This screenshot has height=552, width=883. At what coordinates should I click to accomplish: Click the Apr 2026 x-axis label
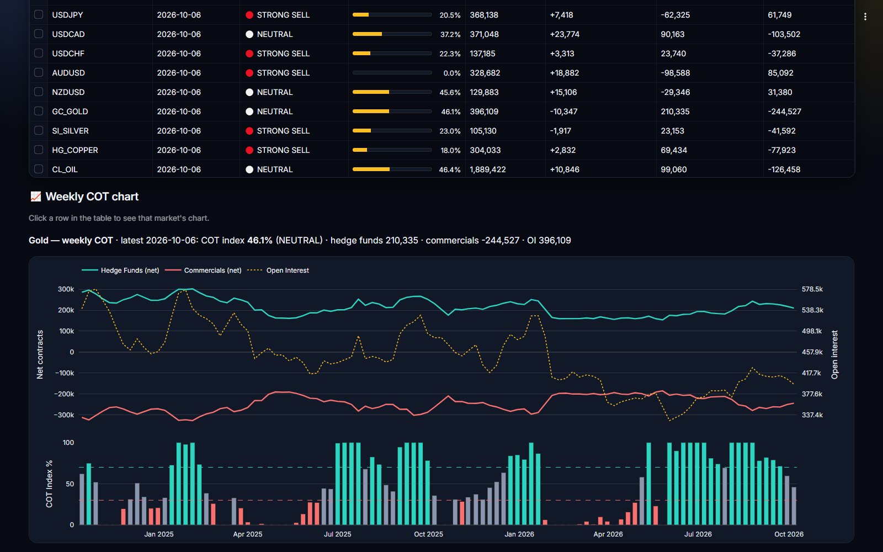pos(608,534)
